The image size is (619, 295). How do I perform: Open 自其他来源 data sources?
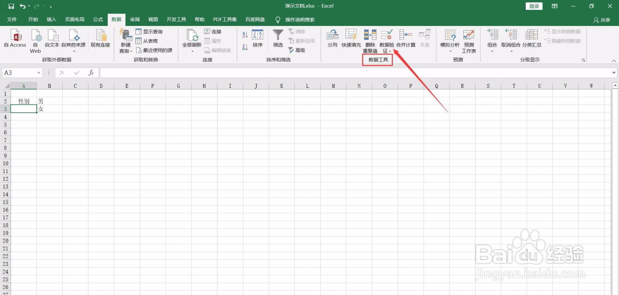74,41
